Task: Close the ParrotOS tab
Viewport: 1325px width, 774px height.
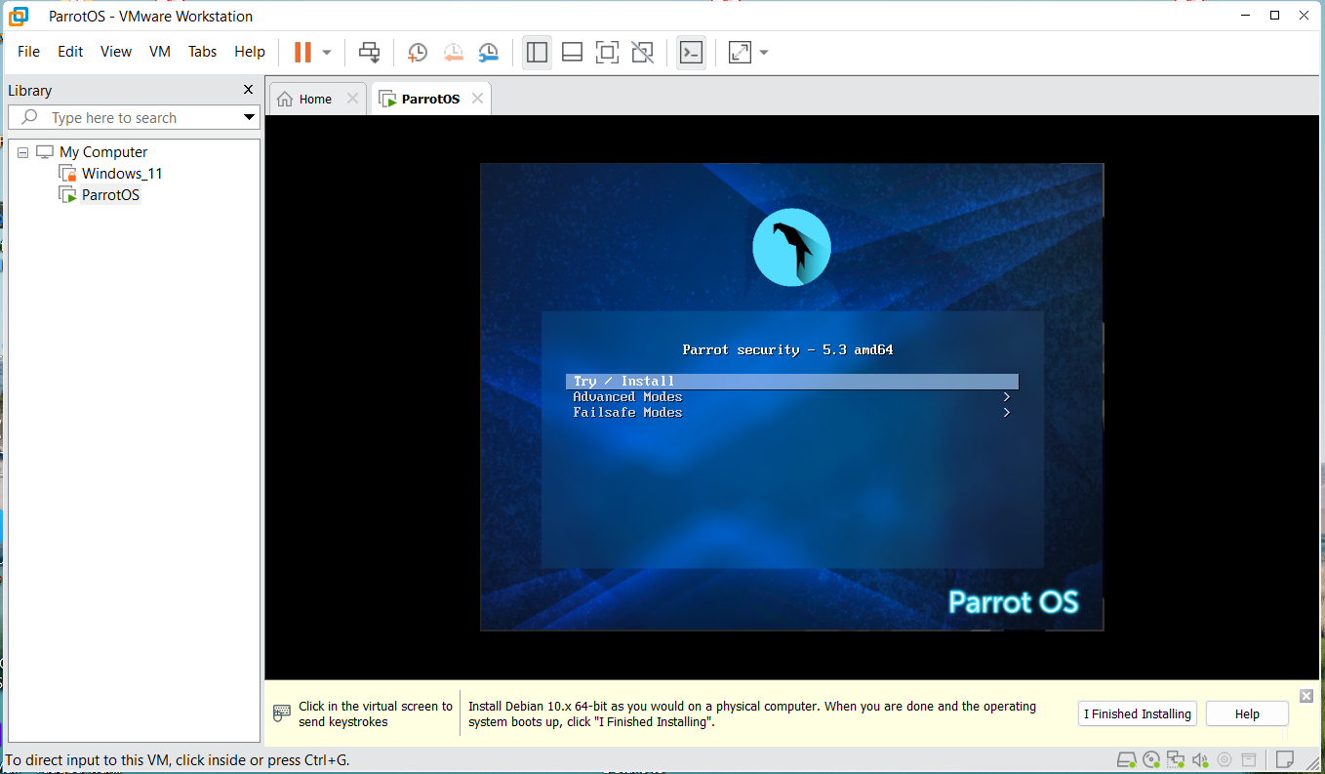Action: pyautogui.click(x=477, y=99)
